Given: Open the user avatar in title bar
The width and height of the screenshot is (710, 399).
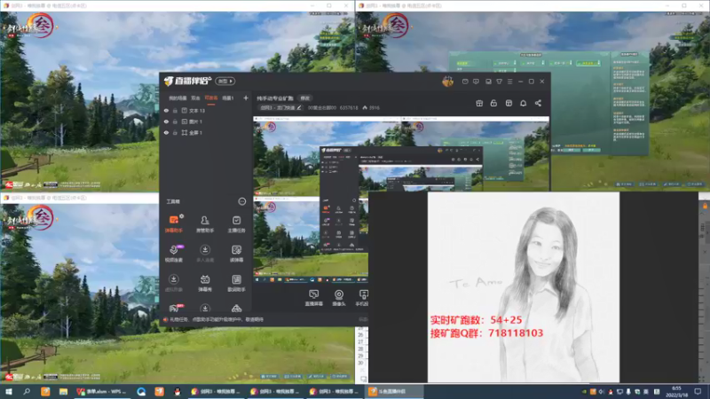Looking at the screenshot, I should pos(448,82).
